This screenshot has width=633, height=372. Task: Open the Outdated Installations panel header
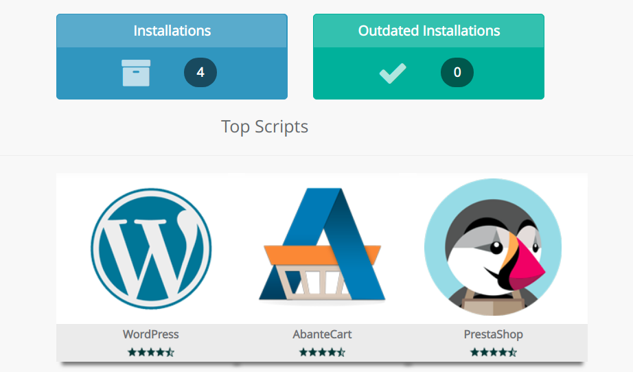(428, 31)
